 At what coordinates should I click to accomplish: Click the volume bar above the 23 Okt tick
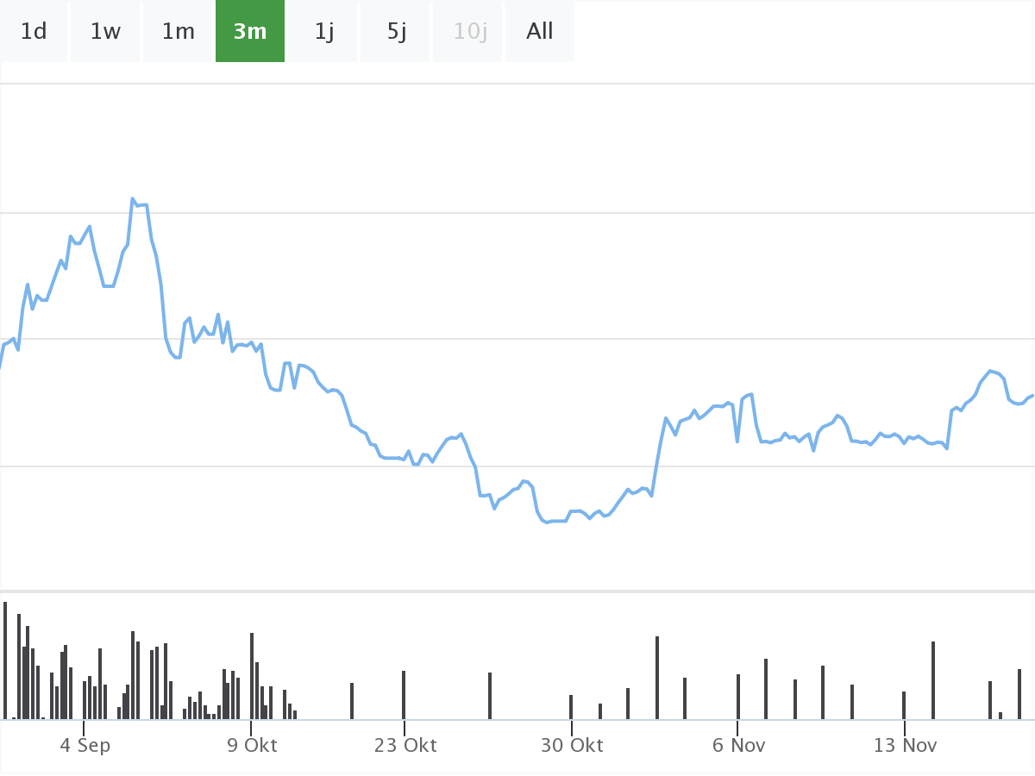pyautogui.click(x=404, y=695)
